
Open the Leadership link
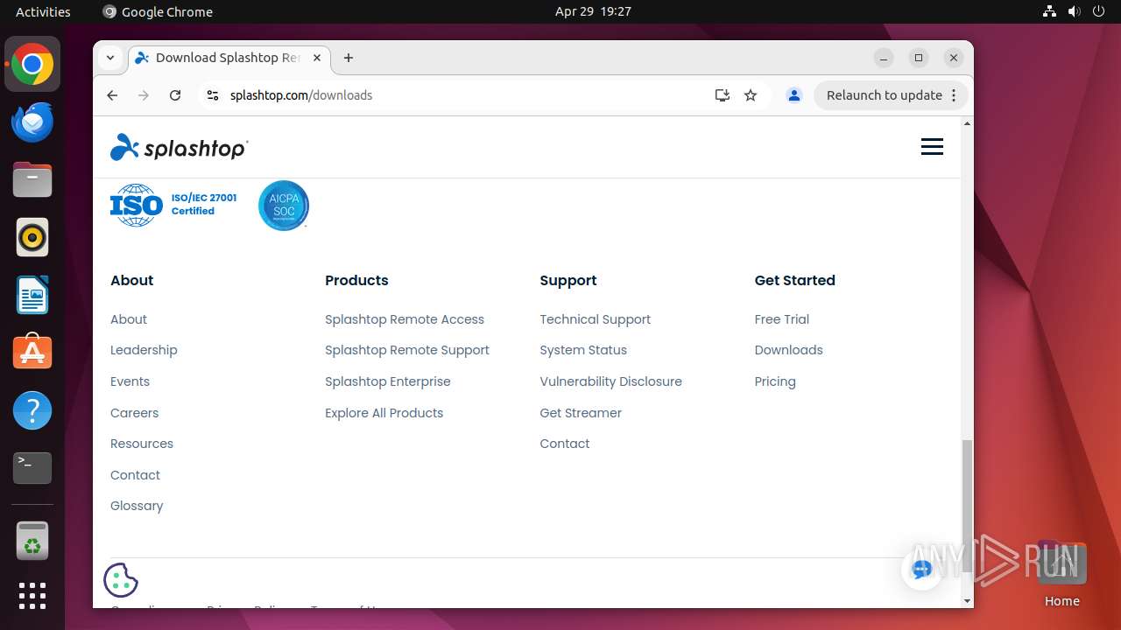click(144, 350)
